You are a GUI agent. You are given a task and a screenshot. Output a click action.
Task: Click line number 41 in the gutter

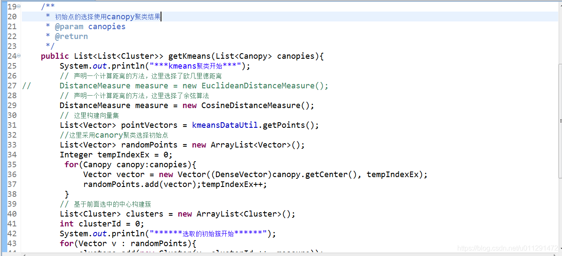coord(12,223)
